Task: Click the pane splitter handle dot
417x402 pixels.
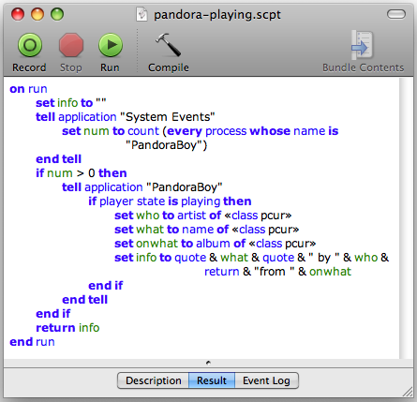Action: coord(208,363)
